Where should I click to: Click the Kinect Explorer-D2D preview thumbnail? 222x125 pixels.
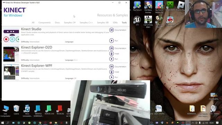tap(11, 54)
